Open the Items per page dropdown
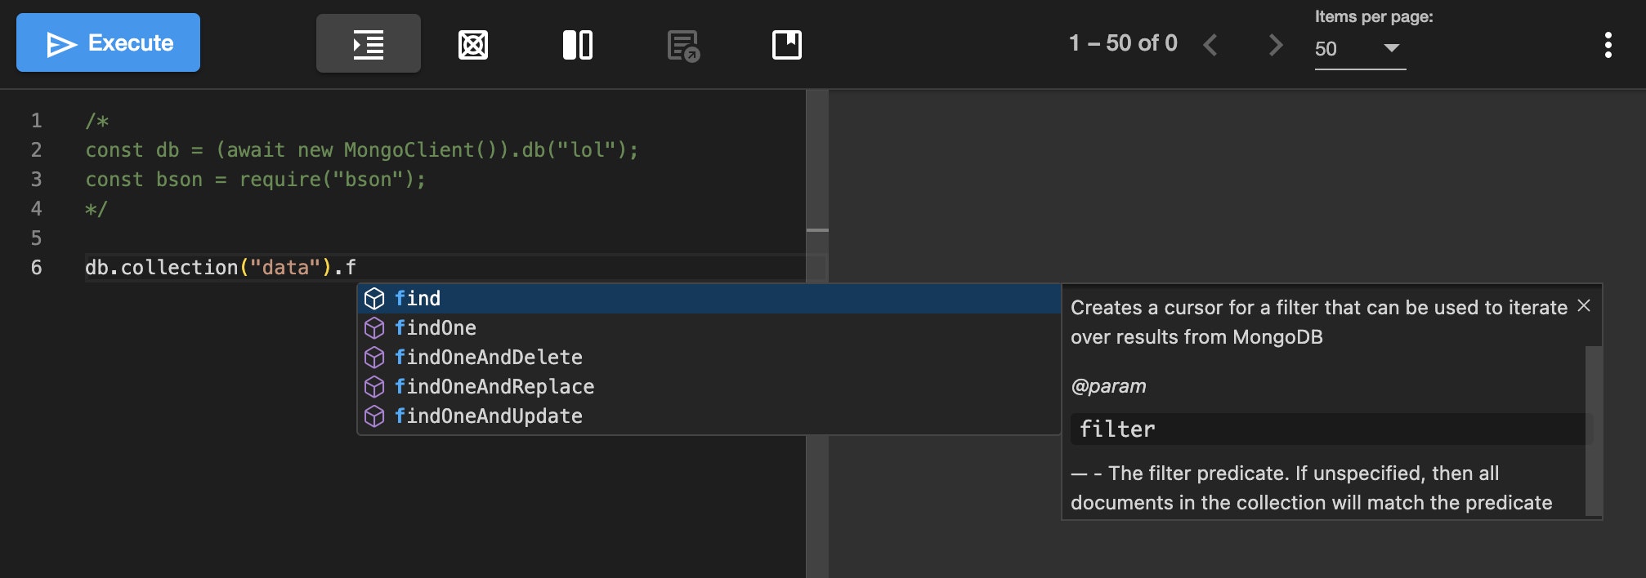This screenshot has height=578, width=1646. tap(1360, 49)
